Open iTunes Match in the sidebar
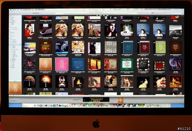Viewport: 192px width, 131px height. click(x=14, y=29)
